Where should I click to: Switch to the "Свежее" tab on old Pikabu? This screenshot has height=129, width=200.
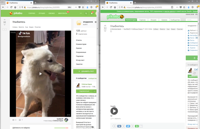pos(164,20)
